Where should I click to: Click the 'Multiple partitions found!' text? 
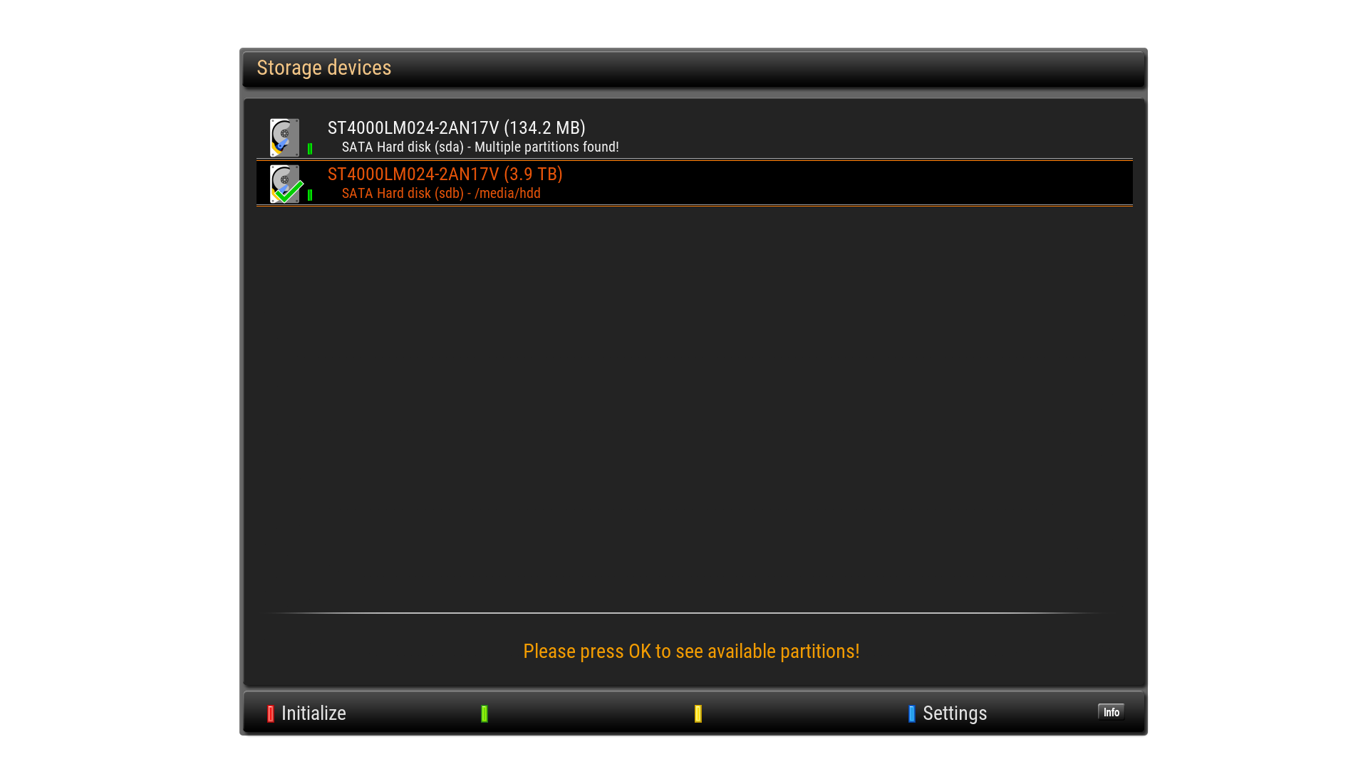pyautogui.click(x=546, y=147)
